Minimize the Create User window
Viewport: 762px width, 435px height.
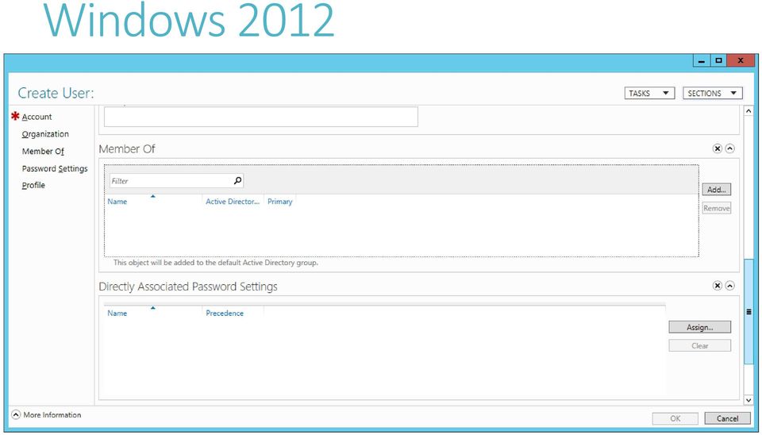701,61
